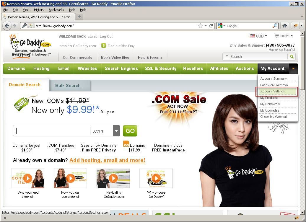
Task: Click the add-on icon beside the Home button
Action: (295, 26)
